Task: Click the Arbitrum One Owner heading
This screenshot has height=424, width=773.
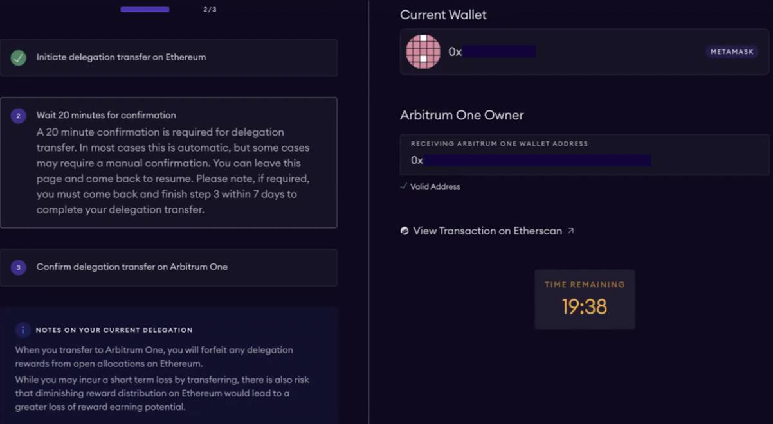Action: (x=462, y=116)
